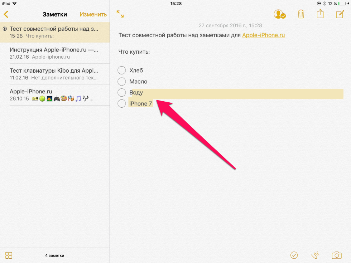Toggle full-screen note with expand arrows
351x263 pixels.
[120, 14]
